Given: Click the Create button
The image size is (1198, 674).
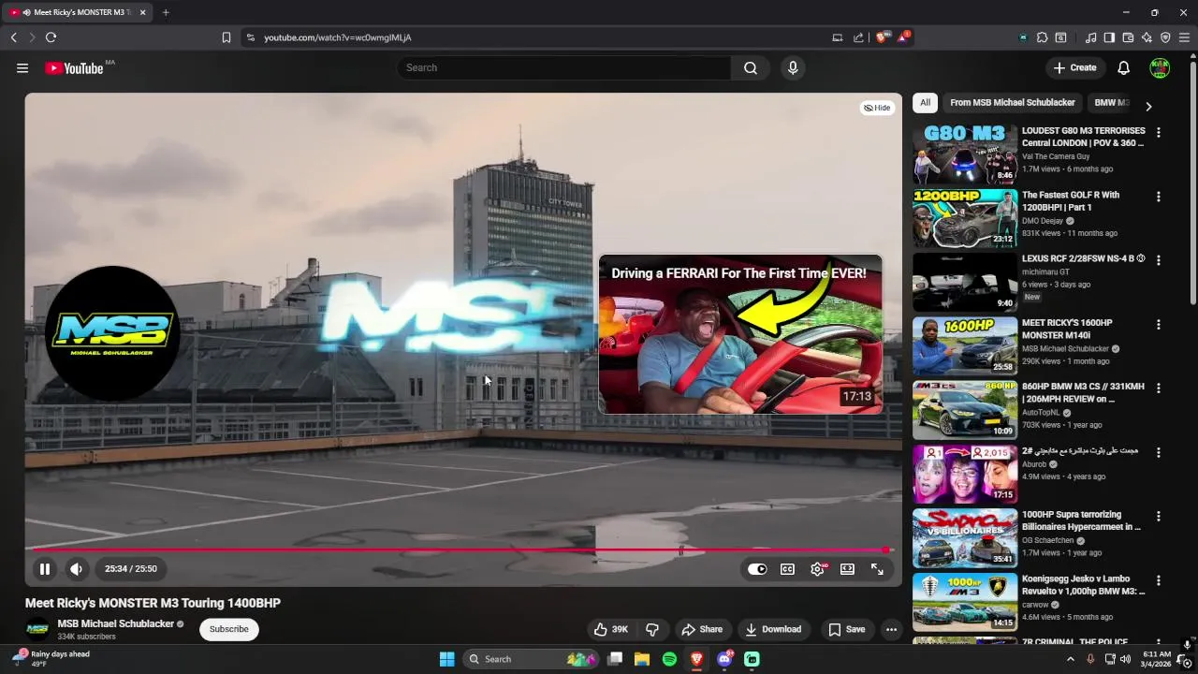Looking at the screenshot, I should click(x=1074, y=67).
